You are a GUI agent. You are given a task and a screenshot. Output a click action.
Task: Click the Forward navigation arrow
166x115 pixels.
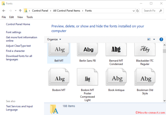point(10,11)
